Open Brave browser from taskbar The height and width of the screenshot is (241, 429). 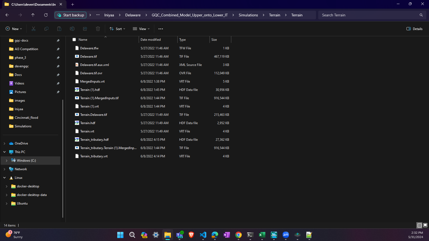coord(191,235)
